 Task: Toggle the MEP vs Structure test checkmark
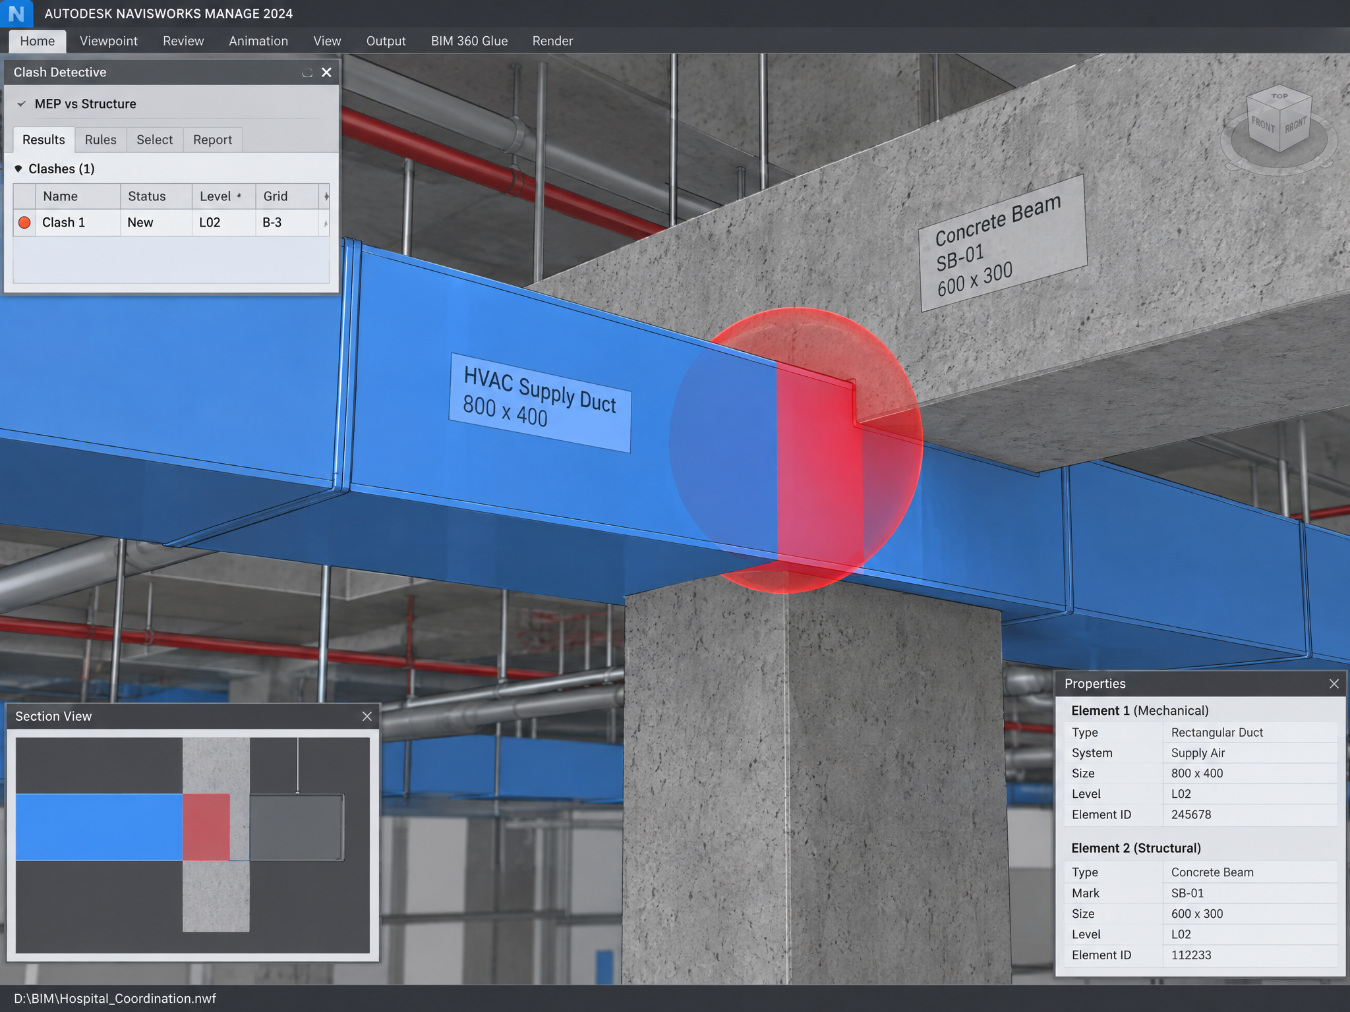coord(22,104)
